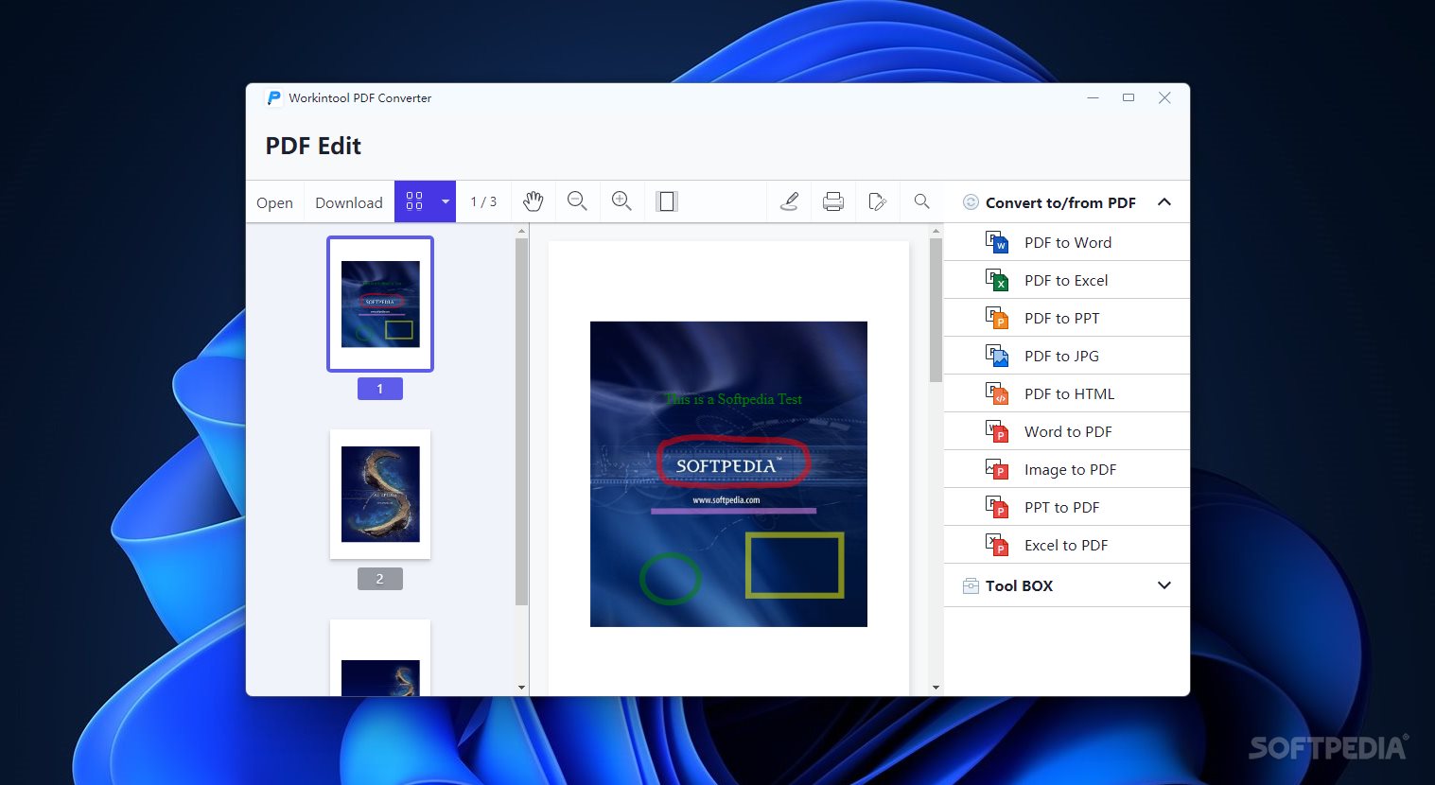Select the Word to PDF option
The height and width of the screenshot is (785, 1435).
pyautogui.click(x=1067, y=431)
